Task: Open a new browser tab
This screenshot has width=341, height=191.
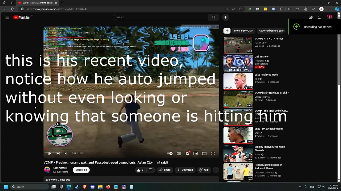Action: [62, 3]
